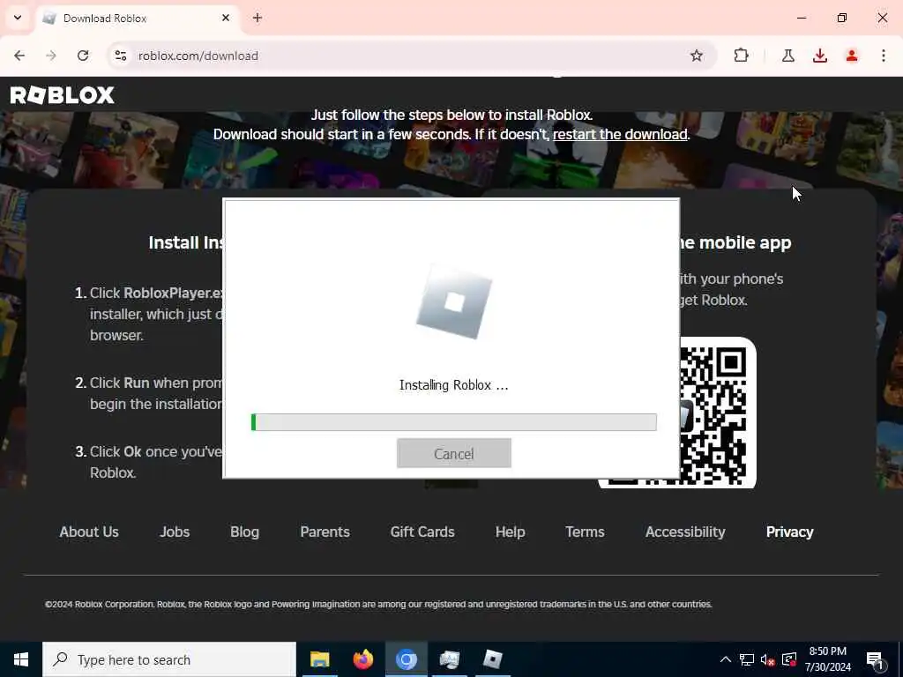Open the Gift Cards footer link

422,532
